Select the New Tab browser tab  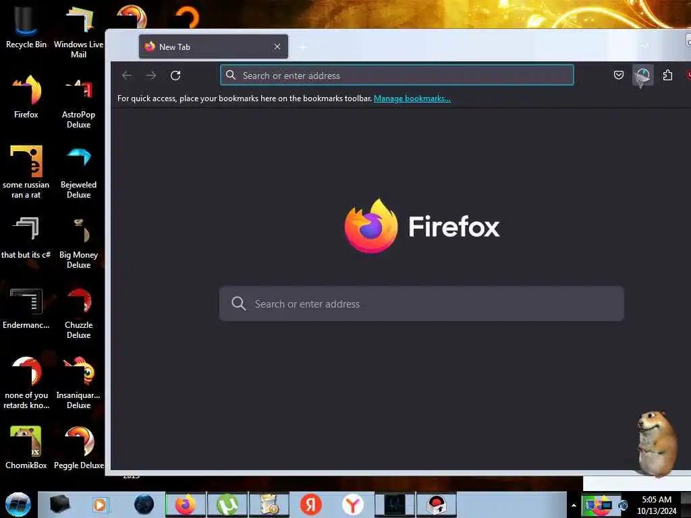(x=213, y=47)
